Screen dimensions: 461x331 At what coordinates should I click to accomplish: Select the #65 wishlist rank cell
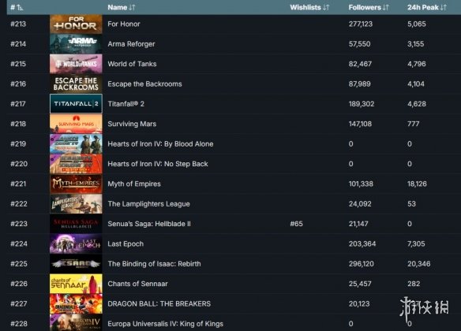coord(296,224)
